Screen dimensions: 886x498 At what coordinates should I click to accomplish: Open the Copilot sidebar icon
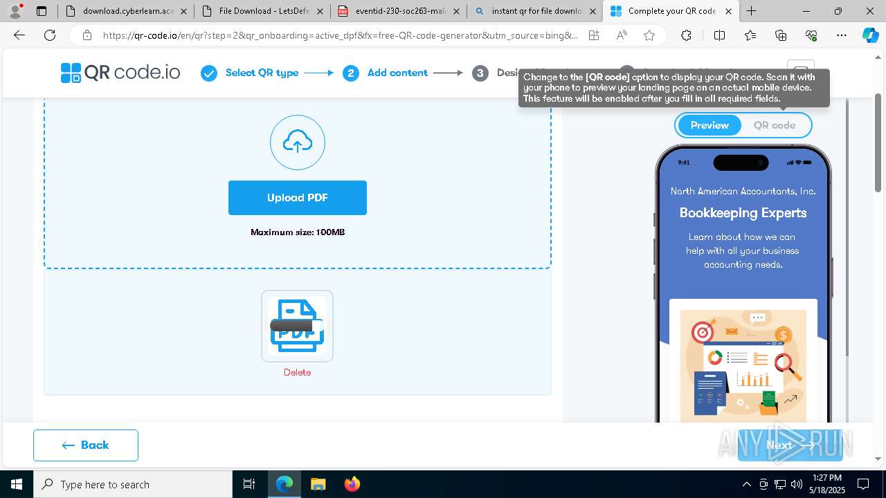point(870,36)
